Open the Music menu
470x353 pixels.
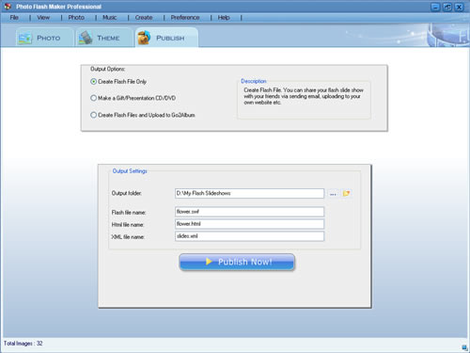pyautogui.click(x=110, y=18)
